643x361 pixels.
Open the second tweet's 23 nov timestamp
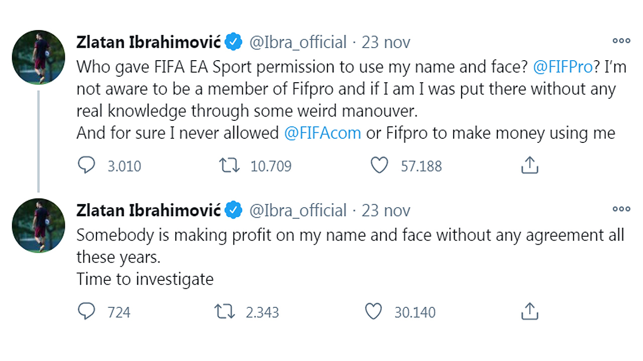click(386, 211)
